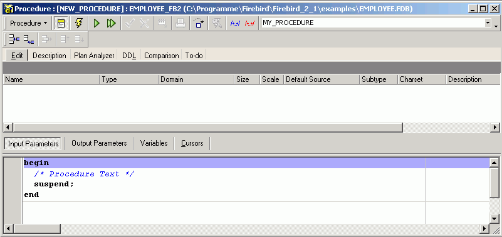The height and width of the screenshot is (237, 502).
Task: Click the code editor horizontal scrollbar thumb
Action: pyautogui.click(x=37, y=229)
